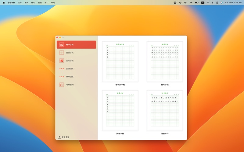The height and width of the screenshot is (152, 244).
Task: Open the 描写字帖 template thumbnail
Action: pyautogui.click(x=165, y=62)
